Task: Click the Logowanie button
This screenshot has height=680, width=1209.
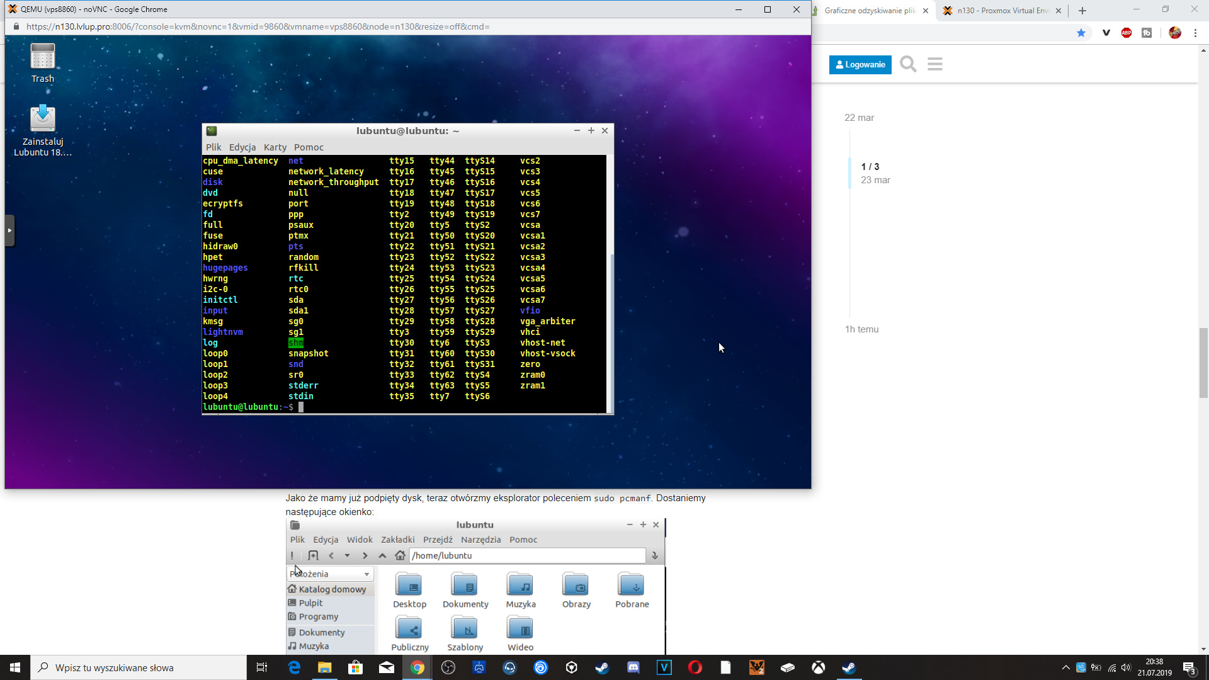Action: (x=860, y=64)
